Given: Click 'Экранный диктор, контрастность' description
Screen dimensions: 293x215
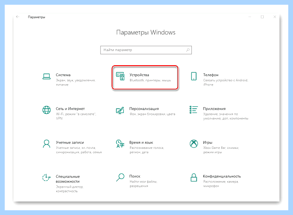Looking at the screenshot, I should click(69, 189).
